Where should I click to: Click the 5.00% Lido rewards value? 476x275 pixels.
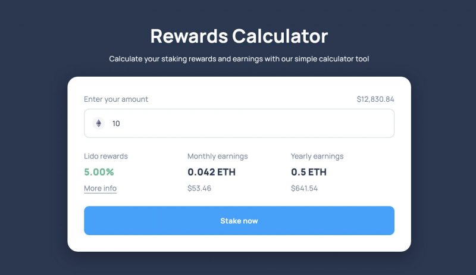click(99, 172)
